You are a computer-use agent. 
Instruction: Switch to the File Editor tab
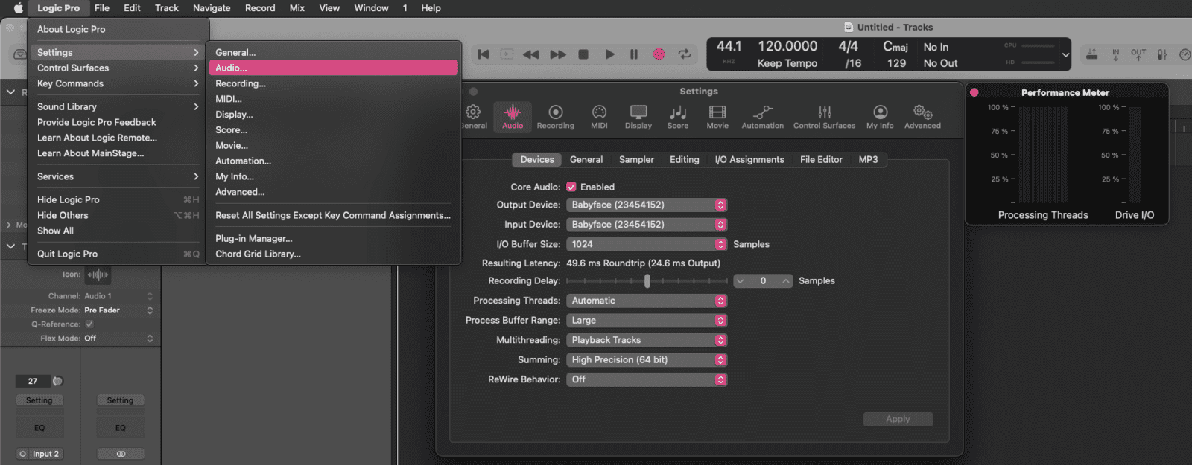[x=821, y=159]
